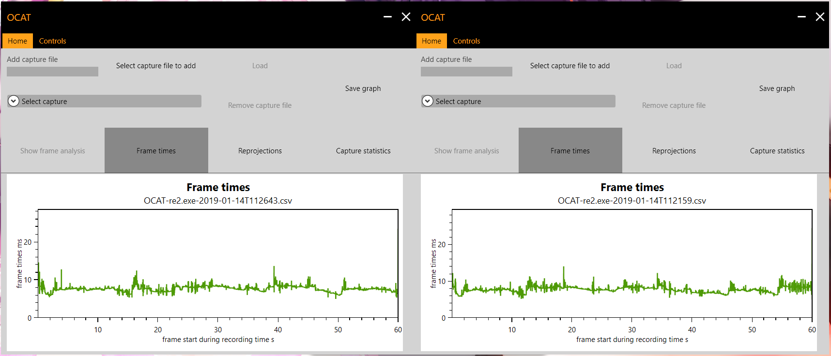Click the right graph's frame times ms axis label

pos(433,263)
